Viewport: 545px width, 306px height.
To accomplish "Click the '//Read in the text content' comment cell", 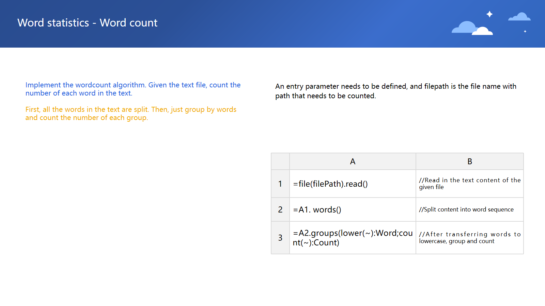I will [469, 184].
